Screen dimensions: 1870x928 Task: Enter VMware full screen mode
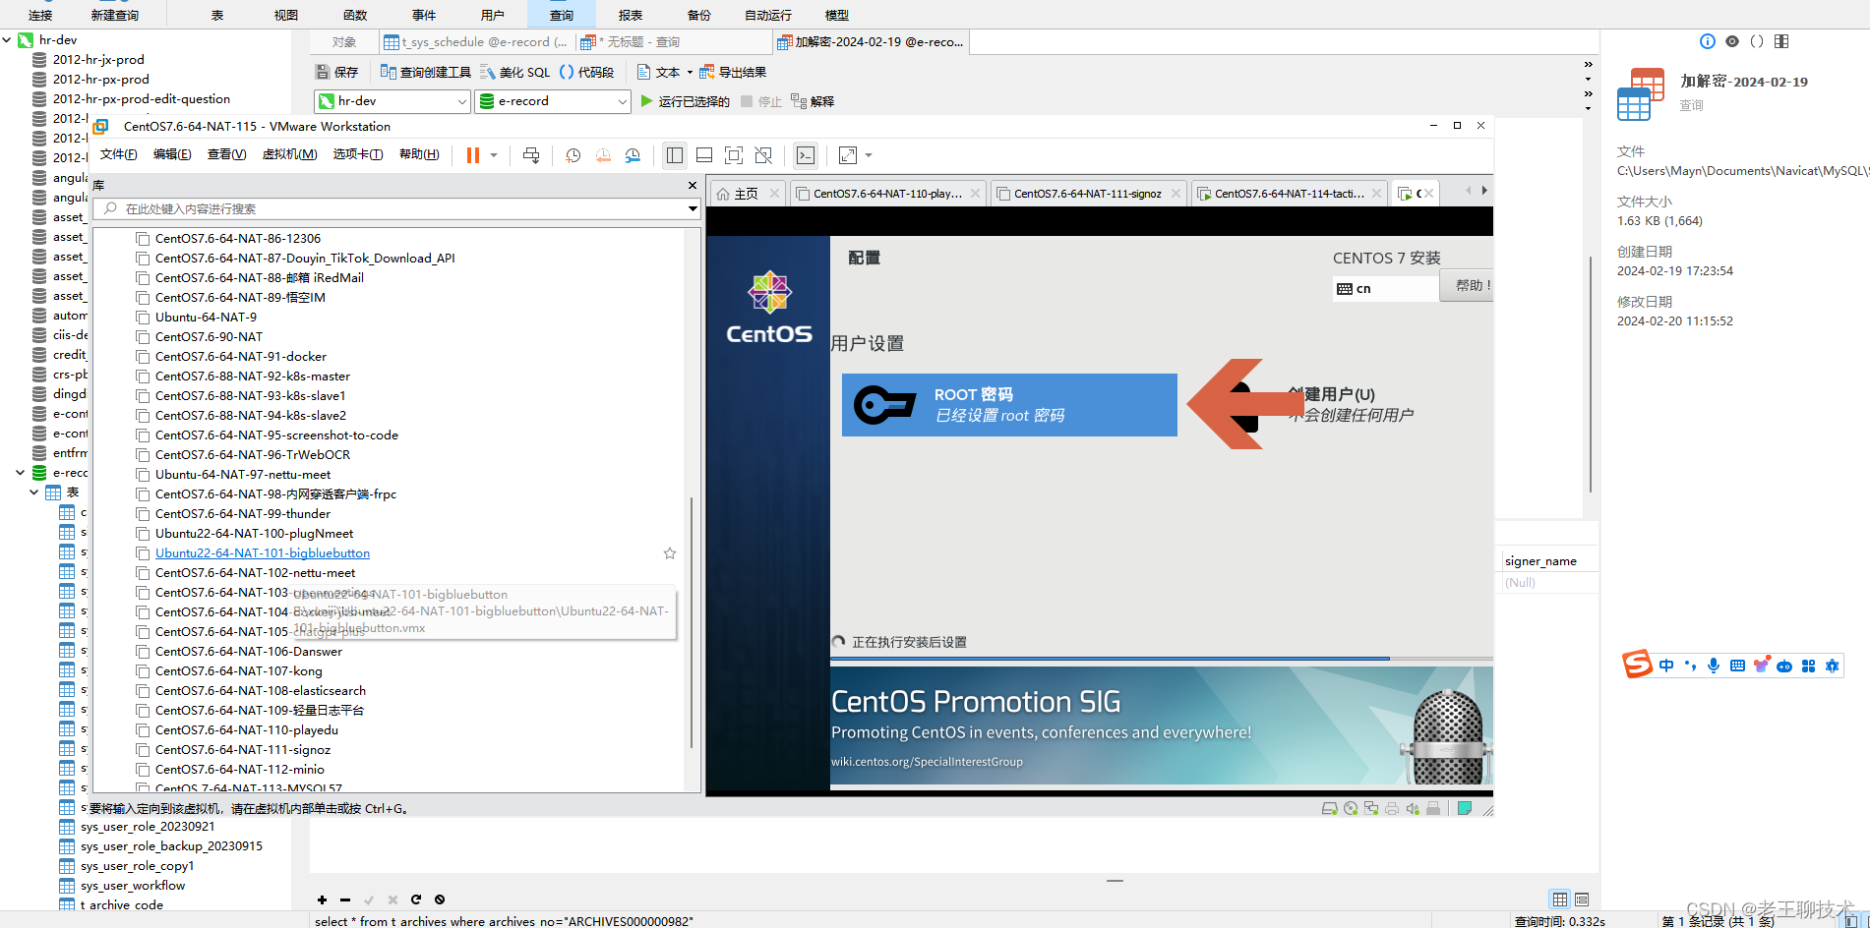click(x=734, y=155)
